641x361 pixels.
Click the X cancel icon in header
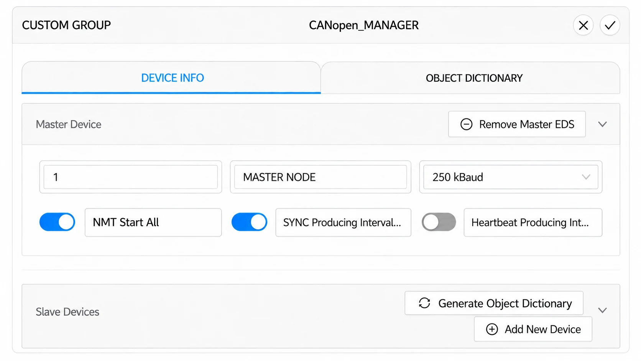(x=583, y=25)
